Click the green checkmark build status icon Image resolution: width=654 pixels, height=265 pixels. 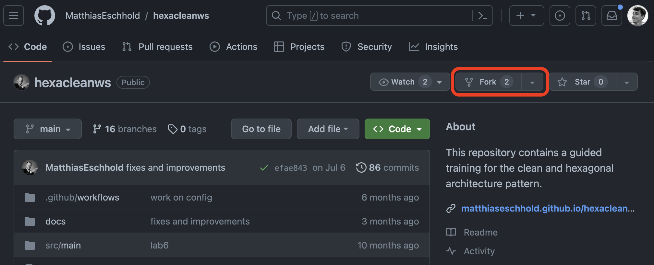pyautogui.click(x=264, y=167)
